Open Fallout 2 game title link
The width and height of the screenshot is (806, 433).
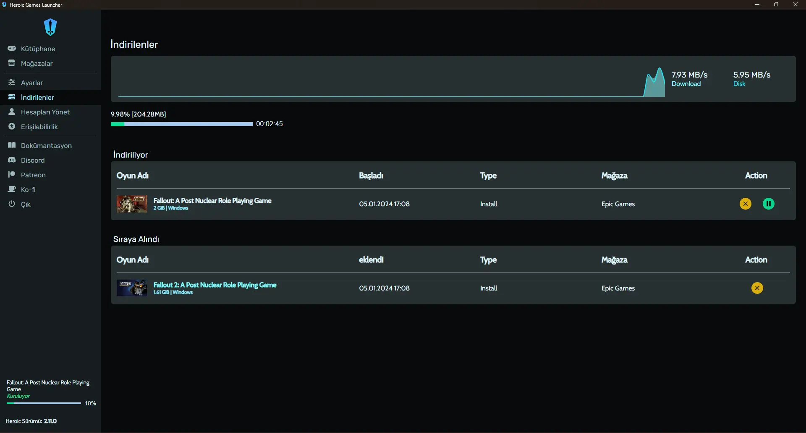pyautogui.click(x=215, y=285)
